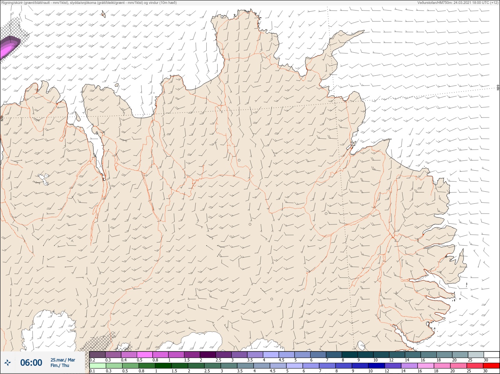Select the white 30 swatch in snow scale
Screen dimensions: 500x374
(x=492, y=354)
